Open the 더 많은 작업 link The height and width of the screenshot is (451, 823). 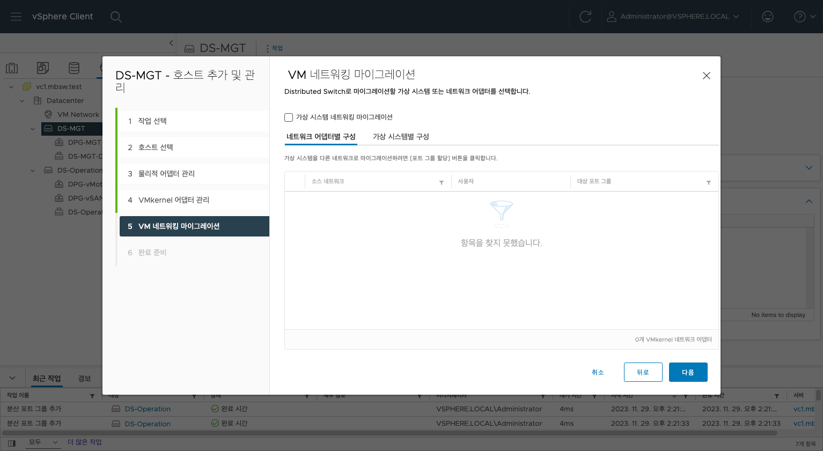(x=85, y=442)
